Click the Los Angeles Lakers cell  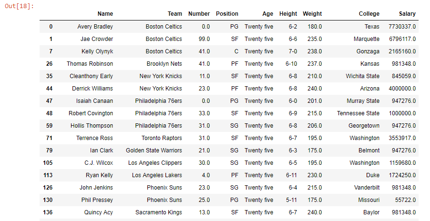[157, 175]
